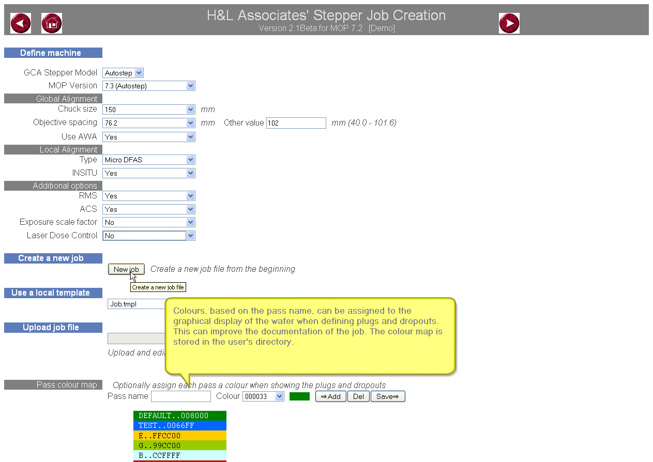Click the Pass colour map label
This screenshot has height=462, width=653.
tap(53, 385)
